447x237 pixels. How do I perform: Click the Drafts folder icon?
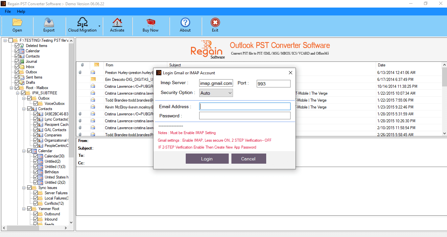coord(22,83)
